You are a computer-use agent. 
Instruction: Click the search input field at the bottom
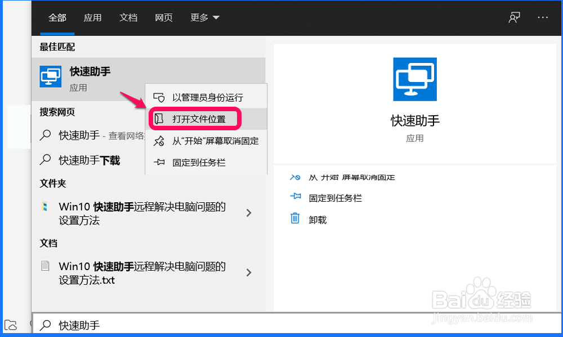point(169,325)
